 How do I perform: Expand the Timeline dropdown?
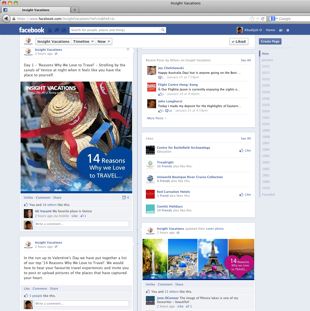pos(83,41)
